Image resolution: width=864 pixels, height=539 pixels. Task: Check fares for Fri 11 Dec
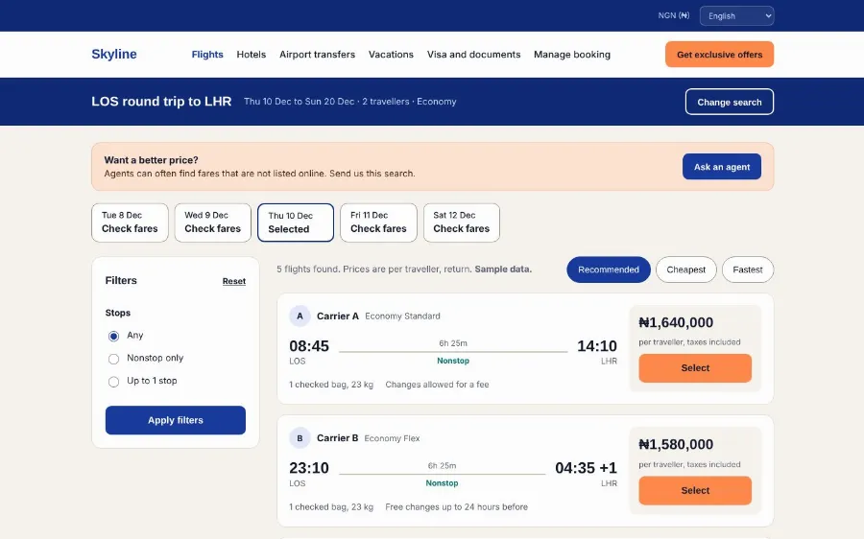click(x=378, y=223)
